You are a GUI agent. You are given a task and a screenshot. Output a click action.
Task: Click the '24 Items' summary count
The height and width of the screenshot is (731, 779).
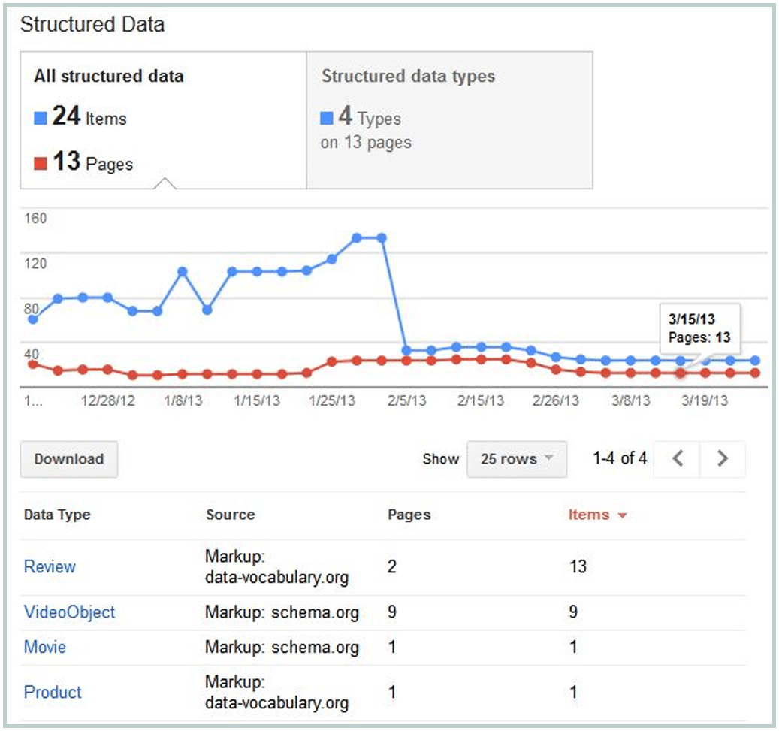coord(89,116)
